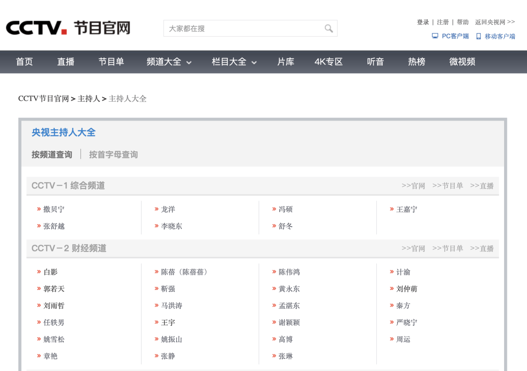This screenshot has height=371, width=527.
Task: Select host 李晓东
Action: [171, 226]
